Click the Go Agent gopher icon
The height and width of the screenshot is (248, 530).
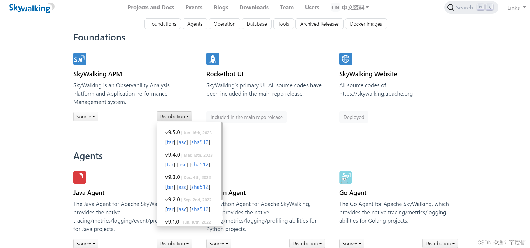click(345, 177)
